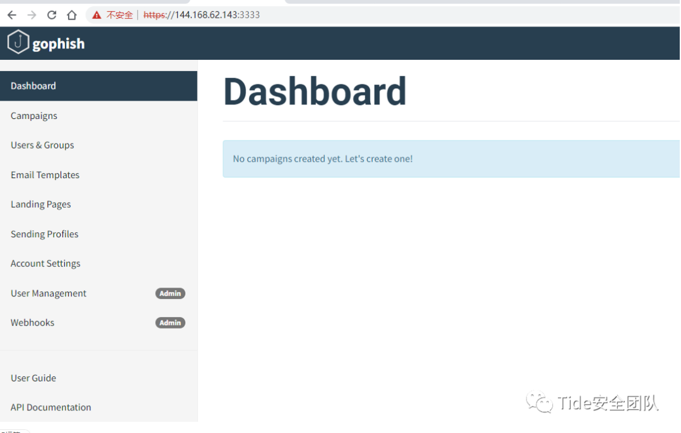The image size is (681, 433).
Task: Open Dashboard in the sidebar
Action: 98,86
